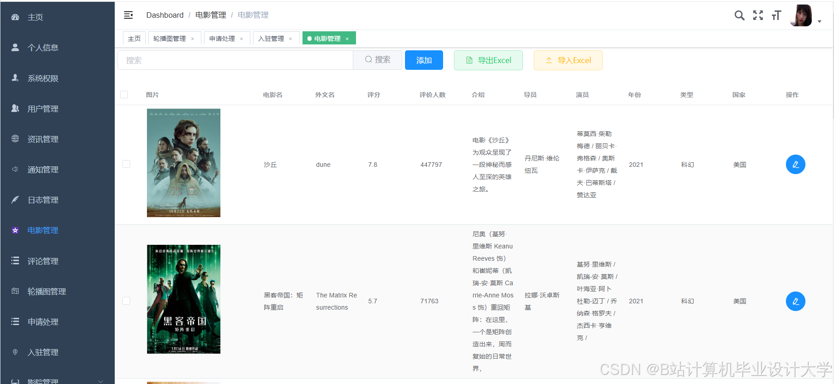Viewport: 834px width, 384px height.
Task: Click the 日志管理 feather icon
Action: pos(15,199)
